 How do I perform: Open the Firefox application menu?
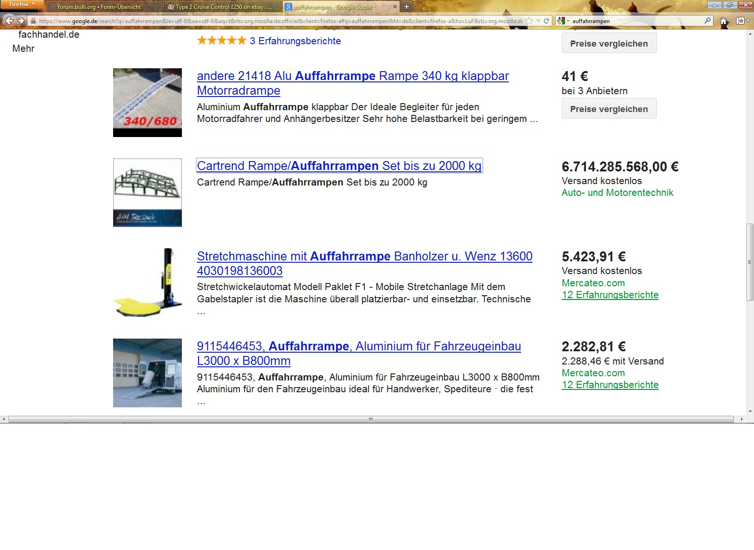(x=22, y=4)
